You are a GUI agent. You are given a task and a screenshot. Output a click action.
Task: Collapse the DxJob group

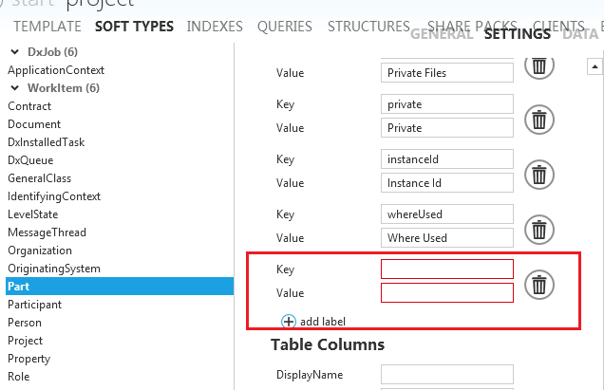click(x=14, y=51)
